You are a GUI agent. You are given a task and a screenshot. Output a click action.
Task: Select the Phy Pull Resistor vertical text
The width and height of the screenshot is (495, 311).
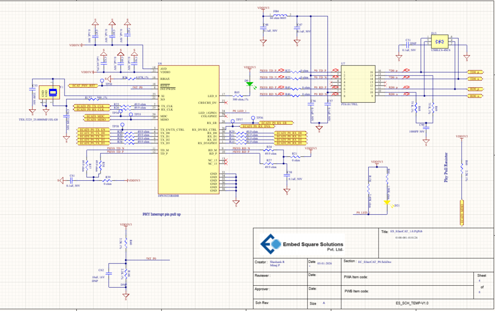coord(446,167)
